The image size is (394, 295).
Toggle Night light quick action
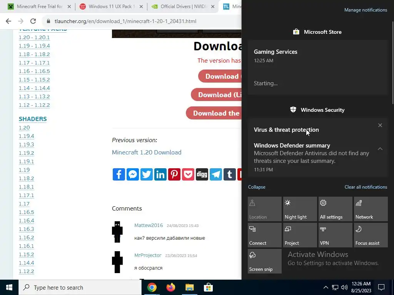[300, 209]
